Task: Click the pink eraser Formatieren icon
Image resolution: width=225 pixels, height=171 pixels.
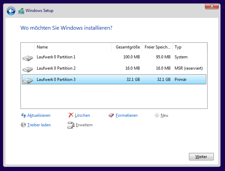Action: [x=111, y=115]
